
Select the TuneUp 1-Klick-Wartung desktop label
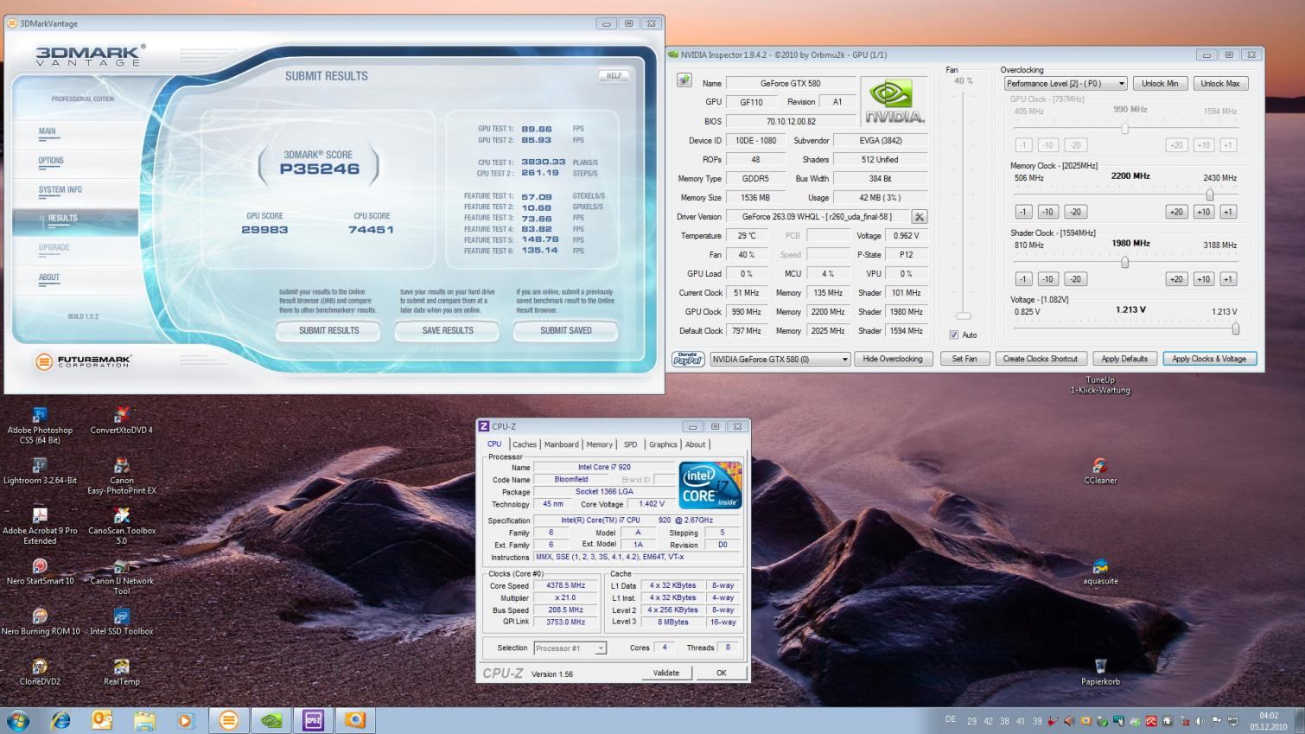1100,385
